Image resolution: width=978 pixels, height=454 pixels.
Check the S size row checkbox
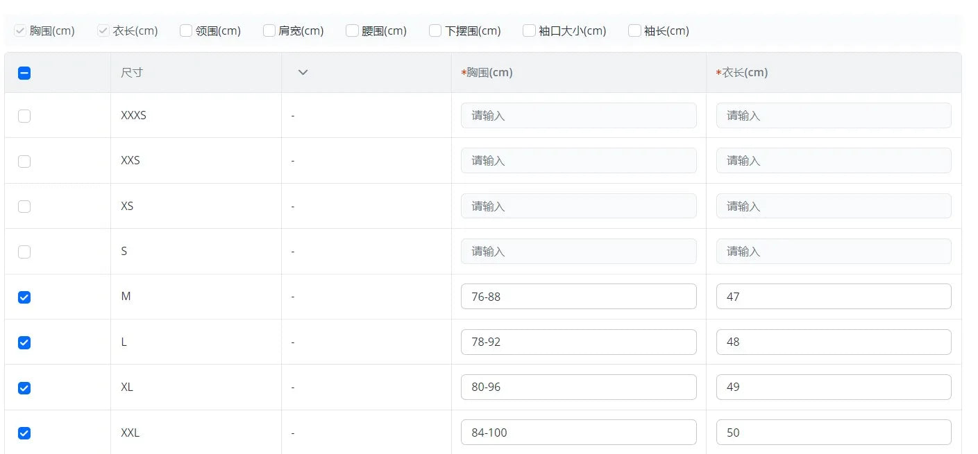(x=24, y=252)
